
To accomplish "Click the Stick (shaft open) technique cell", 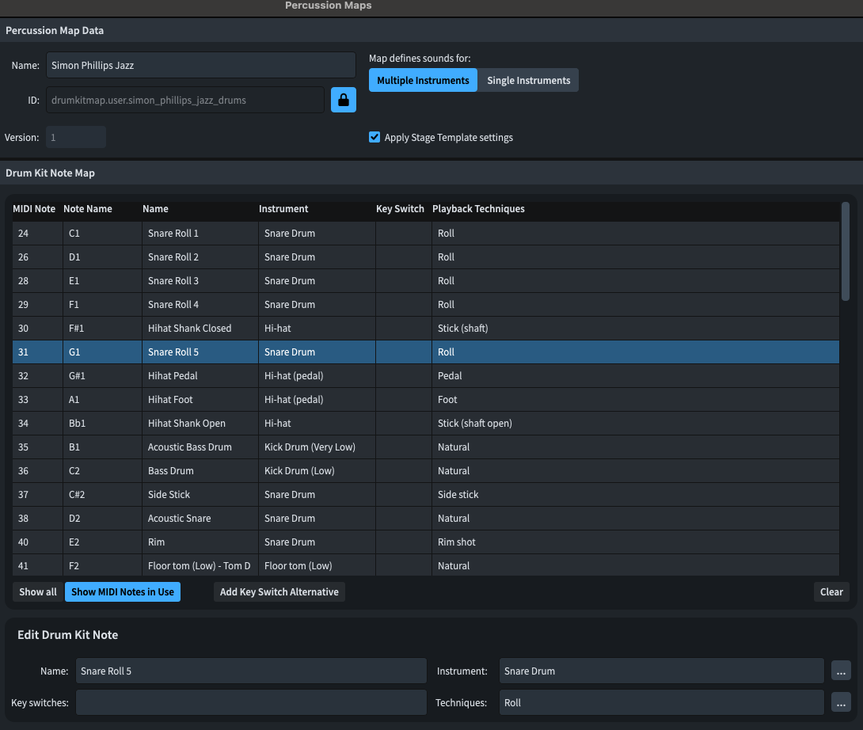I will point(636,423).
